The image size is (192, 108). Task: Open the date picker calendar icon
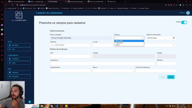click(174, 38)
